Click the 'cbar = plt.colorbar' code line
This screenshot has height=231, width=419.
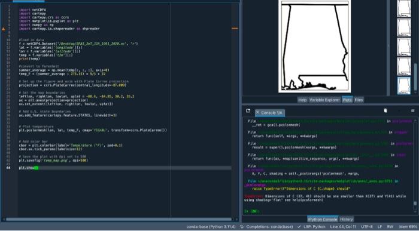click(71, 146)
